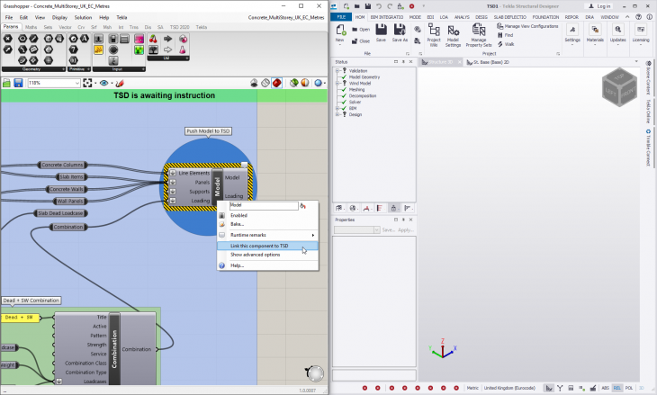Open the Materials dropdown in Tekla ribbon
The image size is (657, 395).
click(x=595, y=34)
